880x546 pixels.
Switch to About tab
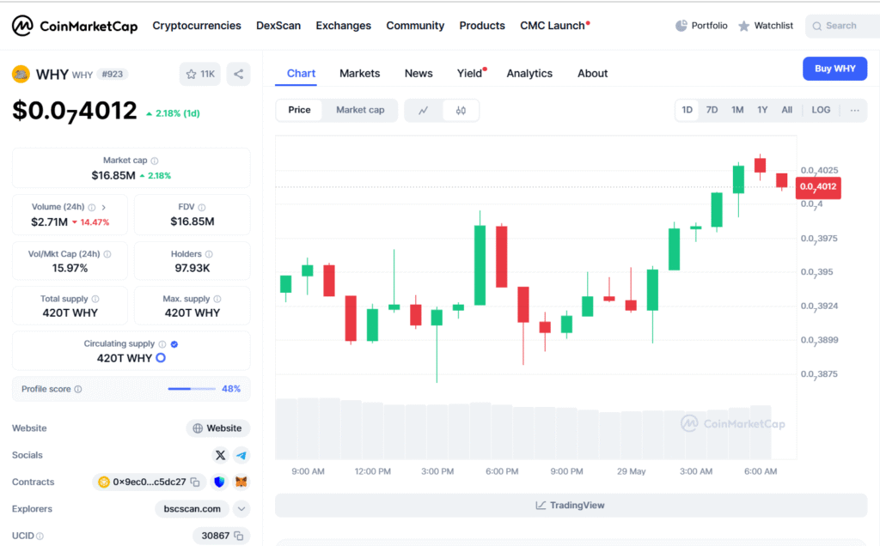tap(593, 74)
